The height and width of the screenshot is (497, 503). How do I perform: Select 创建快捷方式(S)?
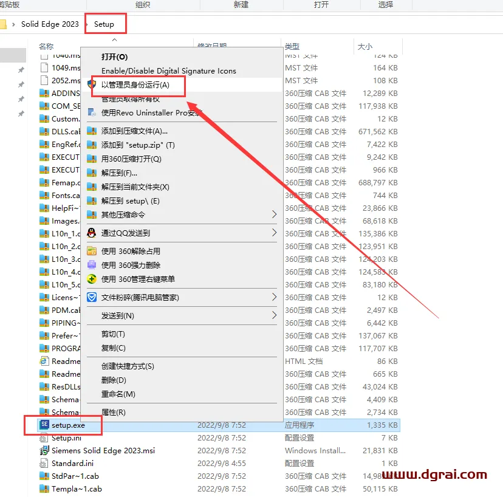[128, 366]
